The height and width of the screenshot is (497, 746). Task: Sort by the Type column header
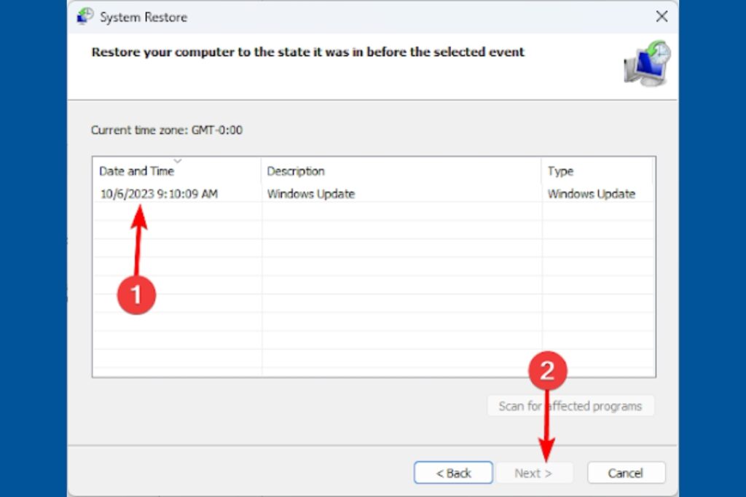tap(560, 171)
